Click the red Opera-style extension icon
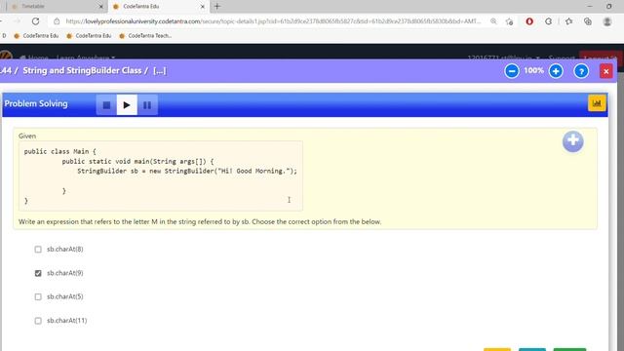The width and height of the screenshot is (624, 351). pyautogui.click(x=529, y=21)
